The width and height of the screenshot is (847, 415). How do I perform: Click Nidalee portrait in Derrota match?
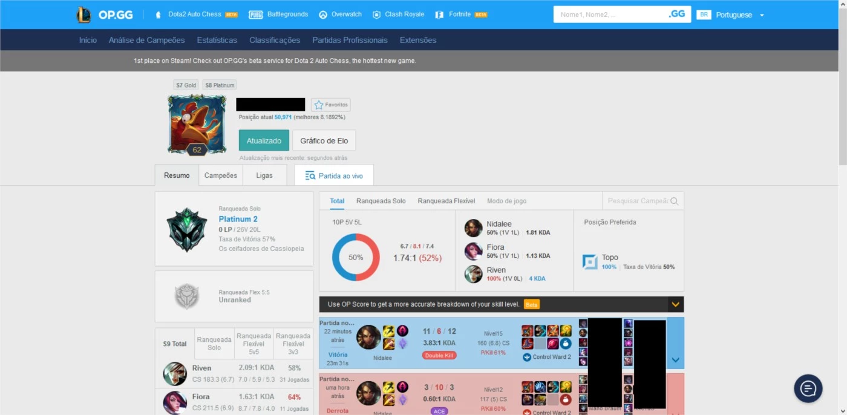point(368,393)
